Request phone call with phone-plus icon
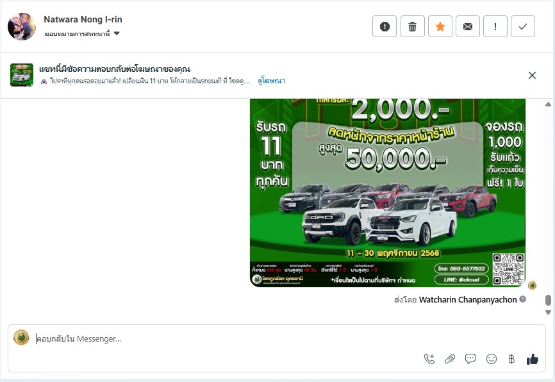Image resolution: width=555 pixels, height=382 pixels. coord(429,359)
